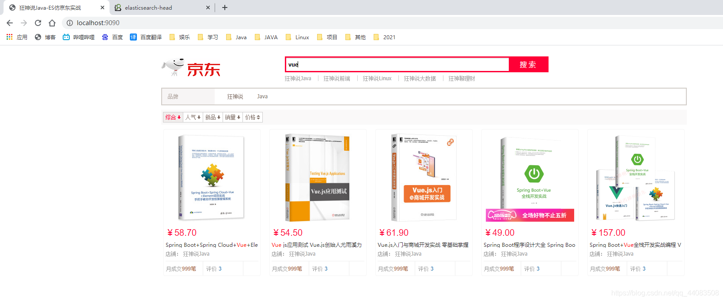The image size is (723, 301).
Task: Open Java bookmark folder
Action: [236, 37]
